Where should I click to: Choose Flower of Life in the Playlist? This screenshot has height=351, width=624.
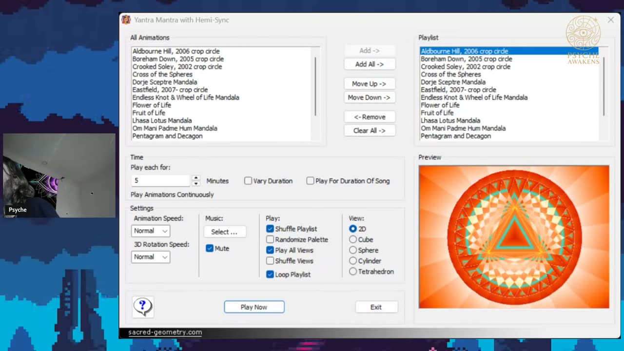[x=440, y=105]
